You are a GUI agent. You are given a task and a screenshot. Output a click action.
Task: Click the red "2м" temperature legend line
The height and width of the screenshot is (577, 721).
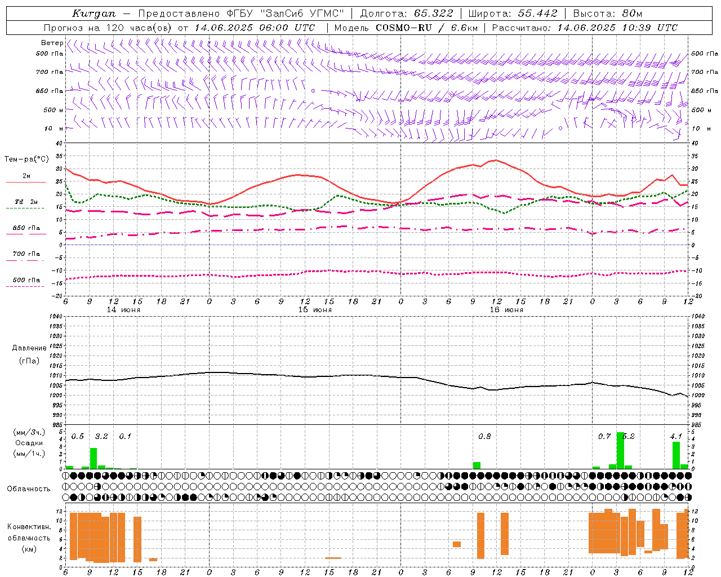click(x=26, y=182)
